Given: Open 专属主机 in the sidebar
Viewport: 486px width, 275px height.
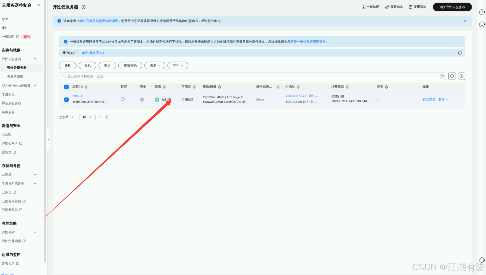Looking at the screenshot, I should [8, 95].
